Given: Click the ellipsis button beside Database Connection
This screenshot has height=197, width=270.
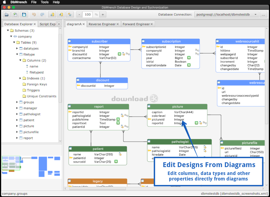Looking at the screenshot, I should 263,15.
